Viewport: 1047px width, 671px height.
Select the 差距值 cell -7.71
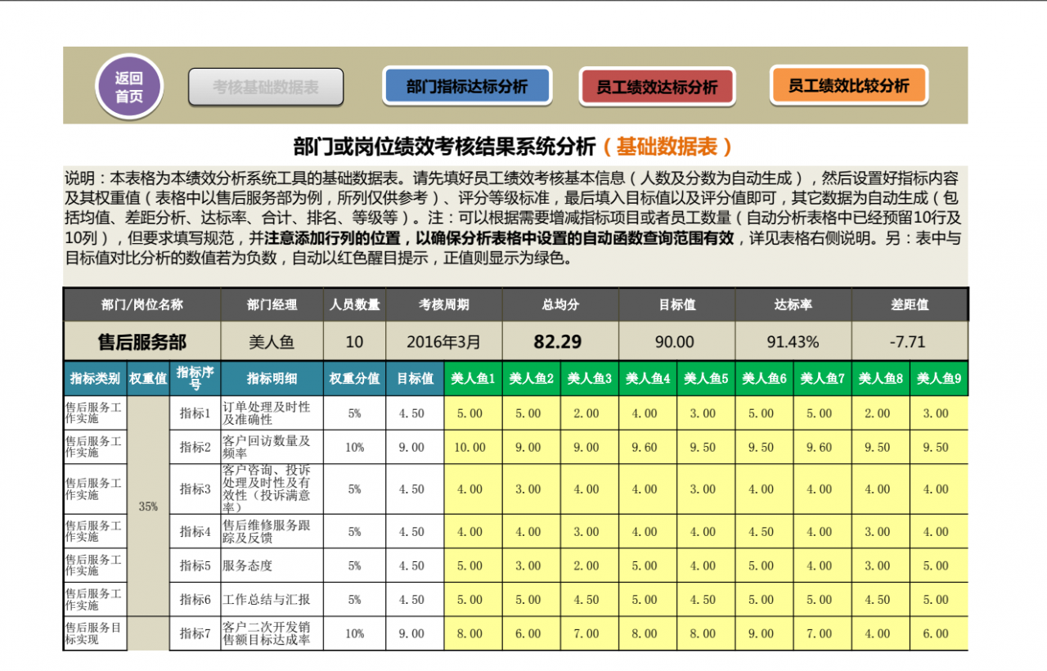coord(910,341)
